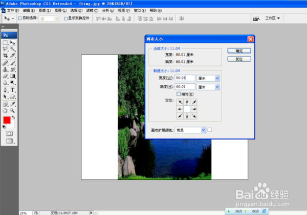Select the Zoom tool
307x215 pixels.
click(13, 111)
